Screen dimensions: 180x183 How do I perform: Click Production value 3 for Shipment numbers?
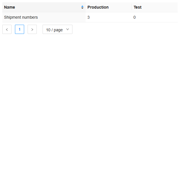(x=89, y=17)
